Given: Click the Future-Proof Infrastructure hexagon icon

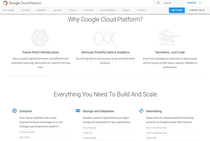Looking at the screenshot, I should [40, 38].
